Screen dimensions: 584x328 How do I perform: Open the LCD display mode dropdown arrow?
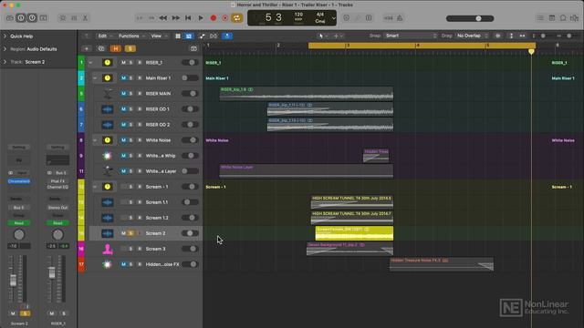(333, 18)
